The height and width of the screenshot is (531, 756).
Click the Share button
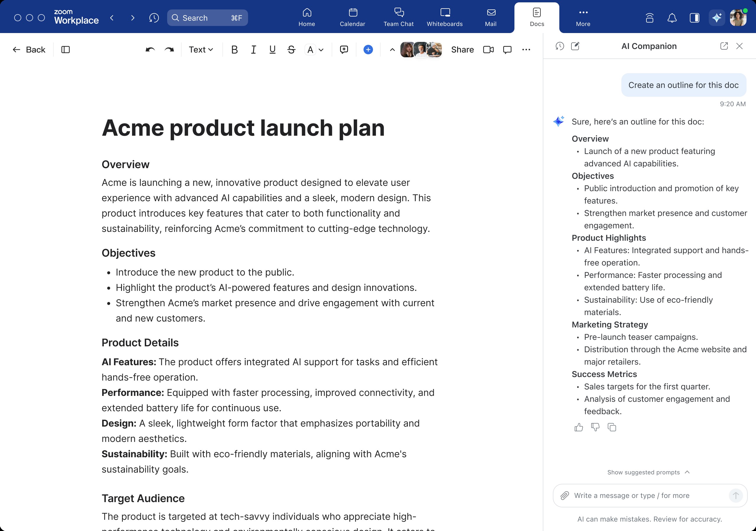click(x=462, y=50)
